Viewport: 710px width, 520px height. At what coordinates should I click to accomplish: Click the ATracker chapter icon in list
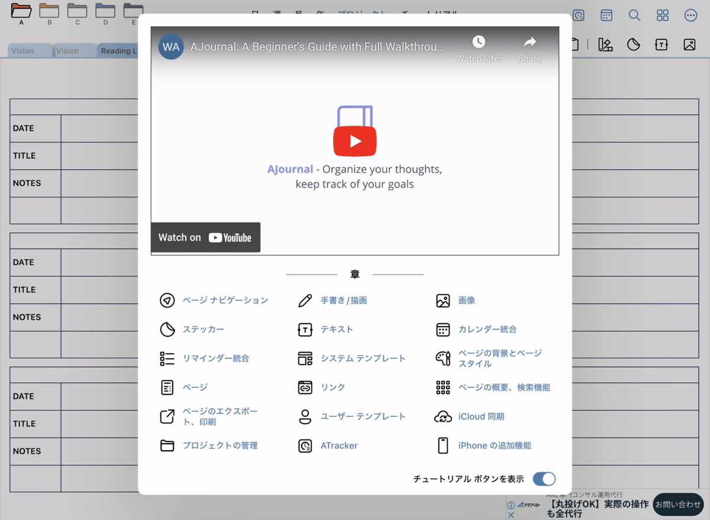click(305, 445)
